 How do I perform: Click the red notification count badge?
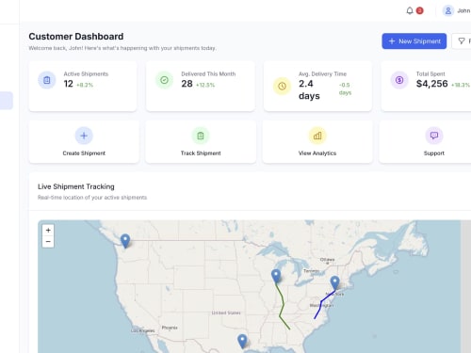coord(419,10)
